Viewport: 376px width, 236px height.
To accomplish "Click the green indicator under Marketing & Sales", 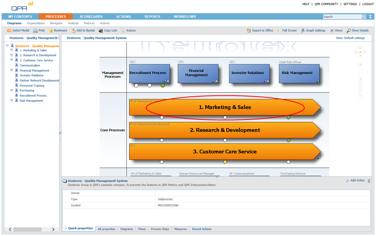I will [288, 118].
